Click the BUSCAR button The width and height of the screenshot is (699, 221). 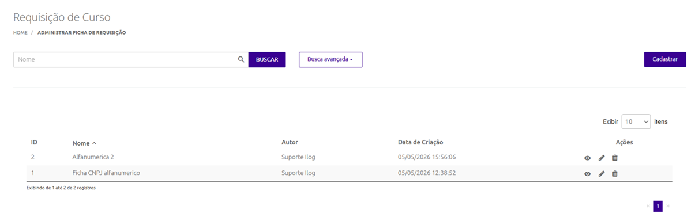point(267,60)
